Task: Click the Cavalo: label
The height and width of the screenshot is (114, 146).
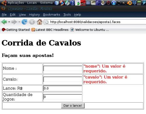Action: click(x=10, y=79)
